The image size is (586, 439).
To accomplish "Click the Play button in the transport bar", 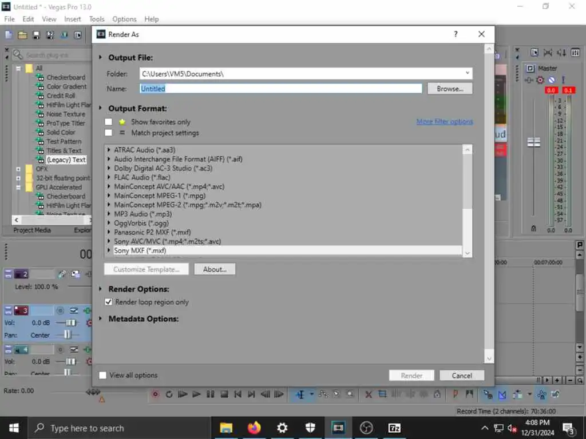I will [x=196, y=394].
